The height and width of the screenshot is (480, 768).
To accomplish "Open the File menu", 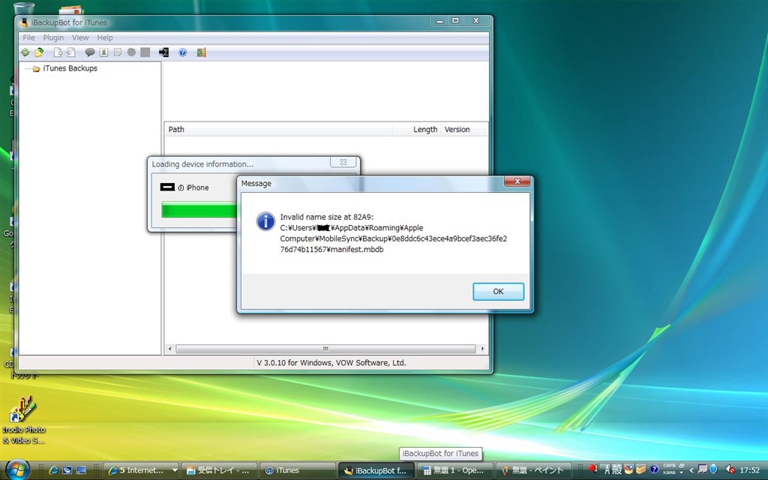I will (29, 37).
